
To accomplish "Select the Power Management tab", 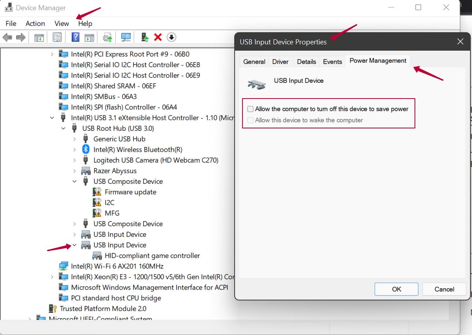I will 378,60.
